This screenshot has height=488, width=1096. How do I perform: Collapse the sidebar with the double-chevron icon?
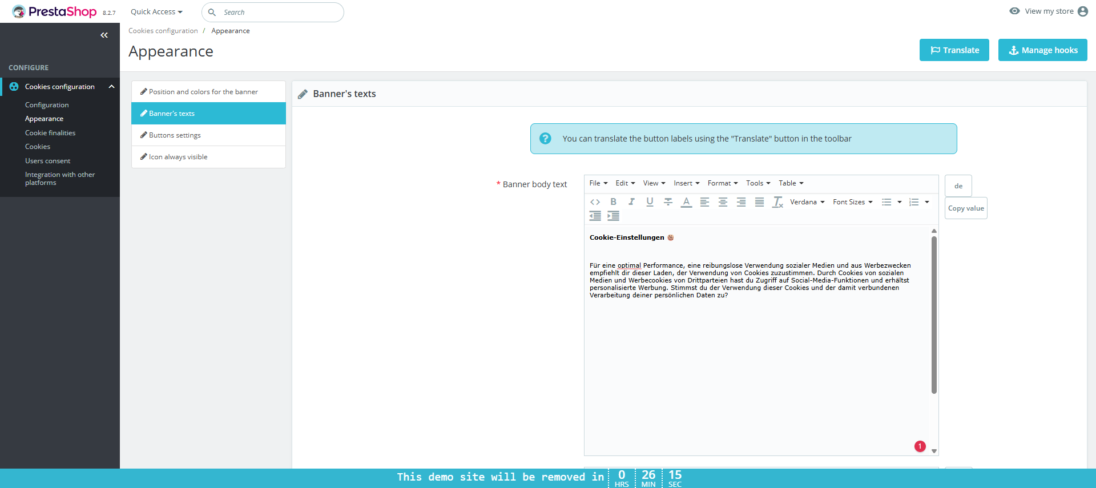[104, 35]
